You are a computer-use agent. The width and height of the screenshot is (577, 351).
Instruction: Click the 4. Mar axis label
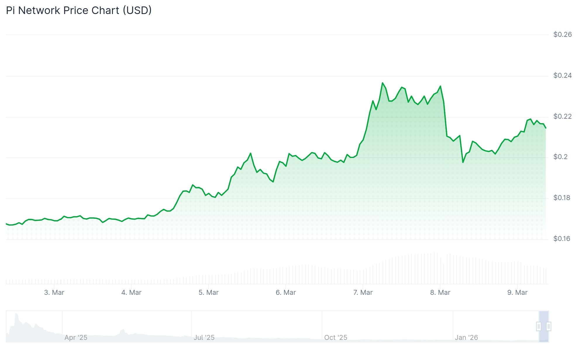tap(131, 292)
